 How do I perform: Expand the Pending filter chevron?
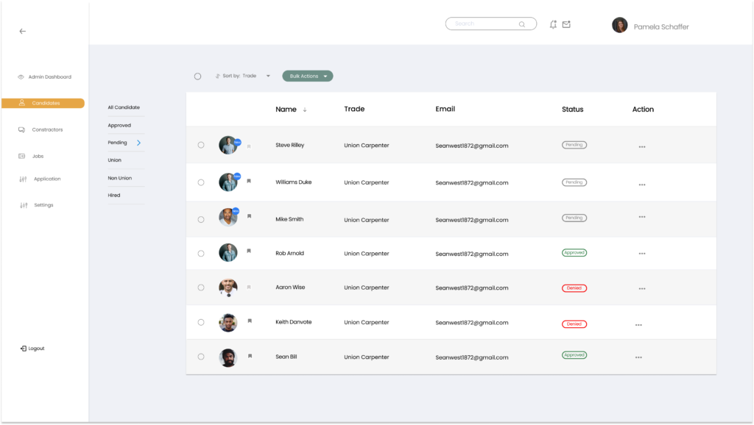(138, 143)
